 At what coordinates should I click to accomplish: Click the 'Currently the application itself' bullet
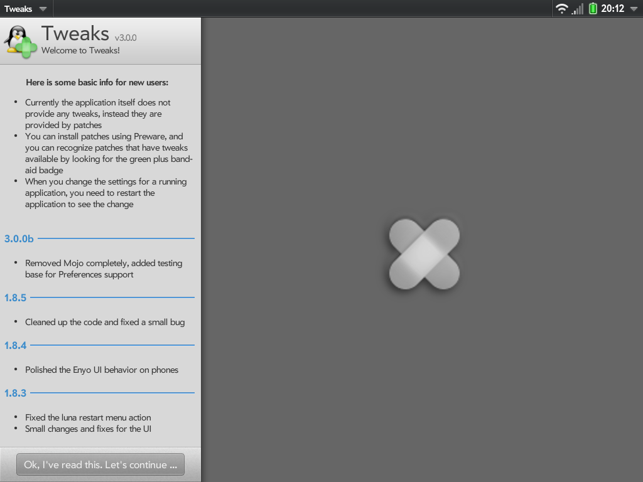coord(97,114)
